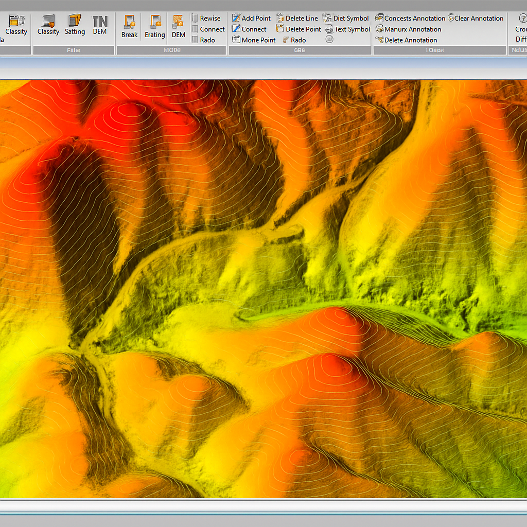Click the small round icon below Text Symbol
The image size is (527, 527).
(329, 39)
